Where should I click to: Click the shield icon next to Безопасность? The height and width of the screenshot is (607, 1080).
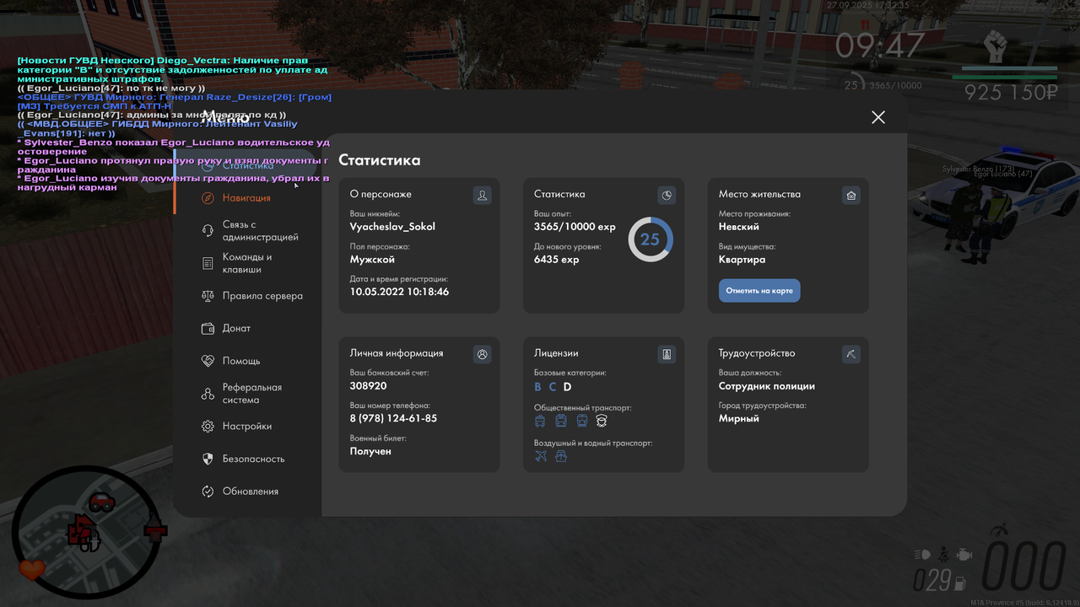coord(207,459)
